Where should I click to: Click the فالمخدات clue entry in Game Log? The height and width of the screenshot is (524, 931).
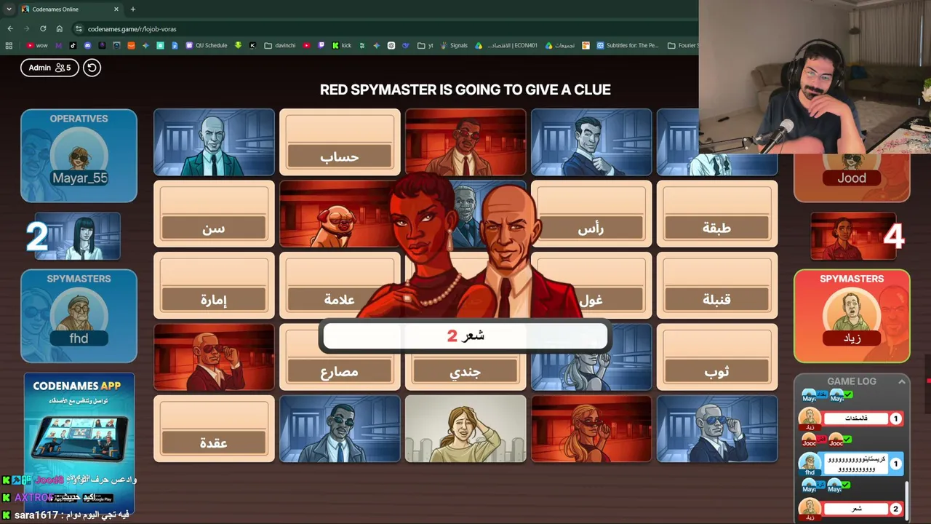click(856, 418)
